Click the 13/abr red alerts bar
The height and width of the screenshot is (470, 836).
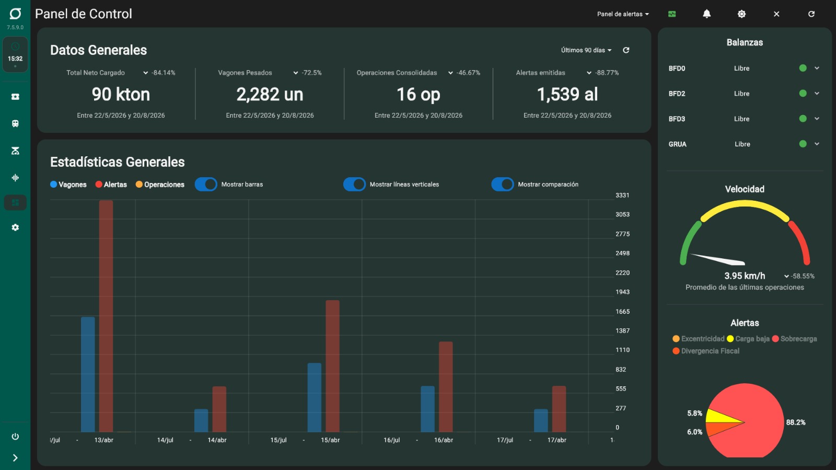coord(106,316)
